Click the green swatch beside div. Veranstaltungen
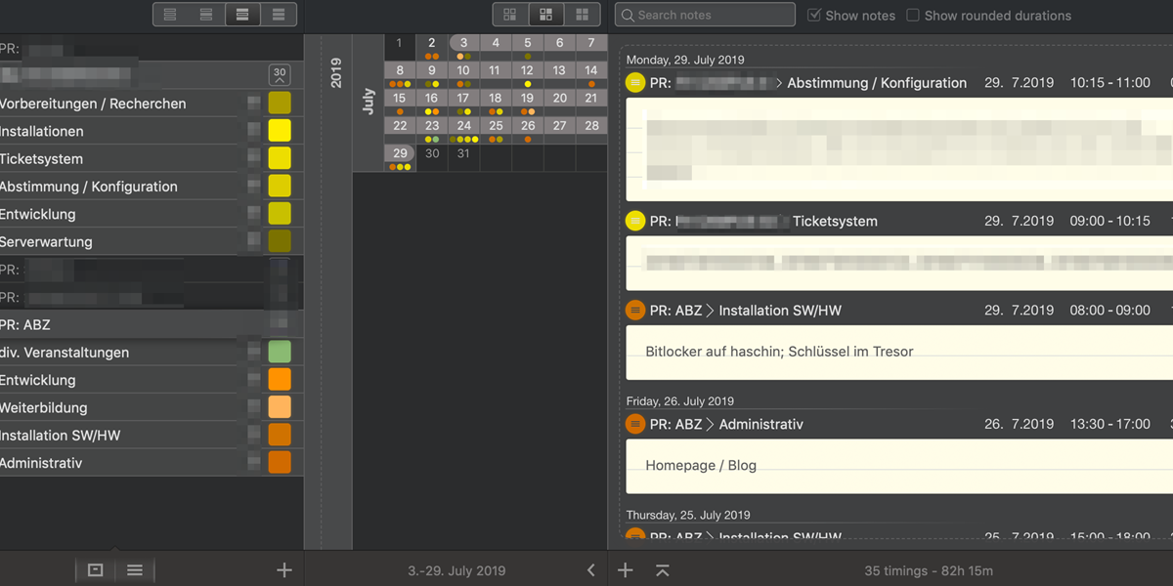This screenshot has height=586, width=1173. (x=280, y=353)
